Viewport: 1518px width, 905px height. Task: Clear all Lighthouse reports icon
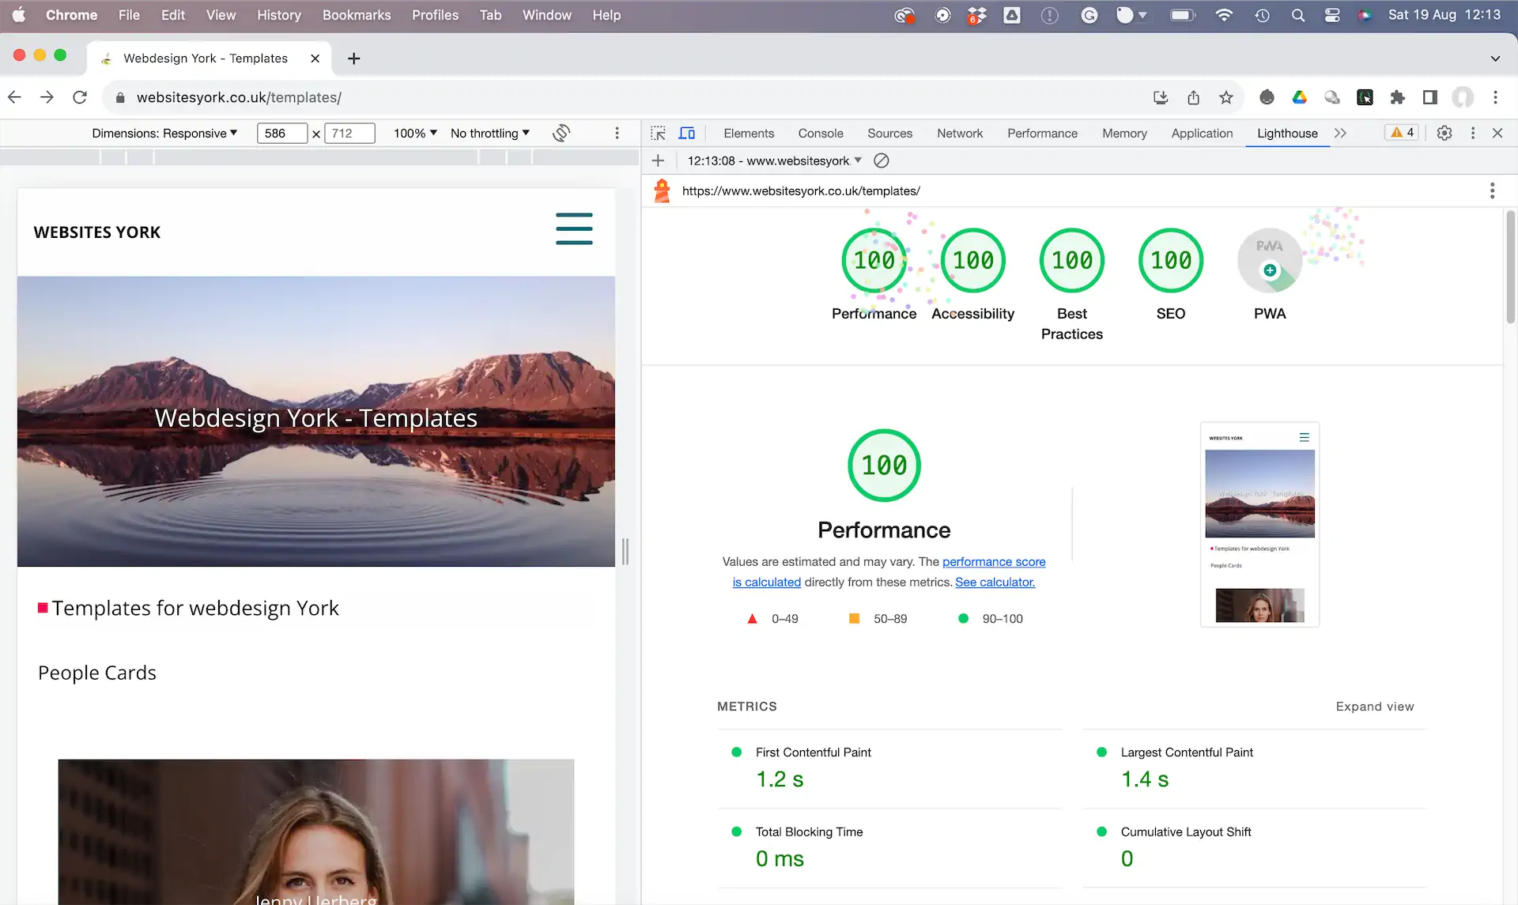point(882,160)
